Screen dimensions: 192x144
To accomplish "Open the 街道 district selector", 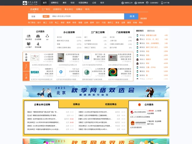I will pyautogui.click(x=33, y=17).
